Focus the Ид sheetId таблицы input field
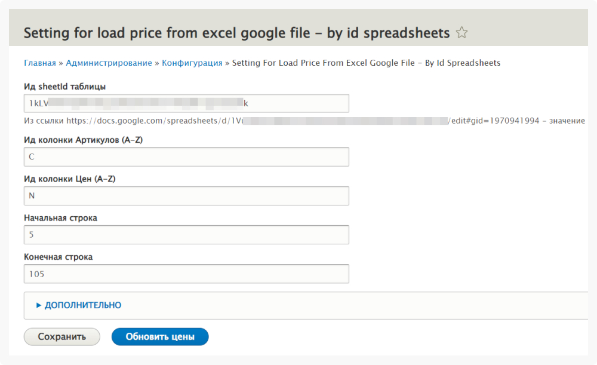 [186, 103]
